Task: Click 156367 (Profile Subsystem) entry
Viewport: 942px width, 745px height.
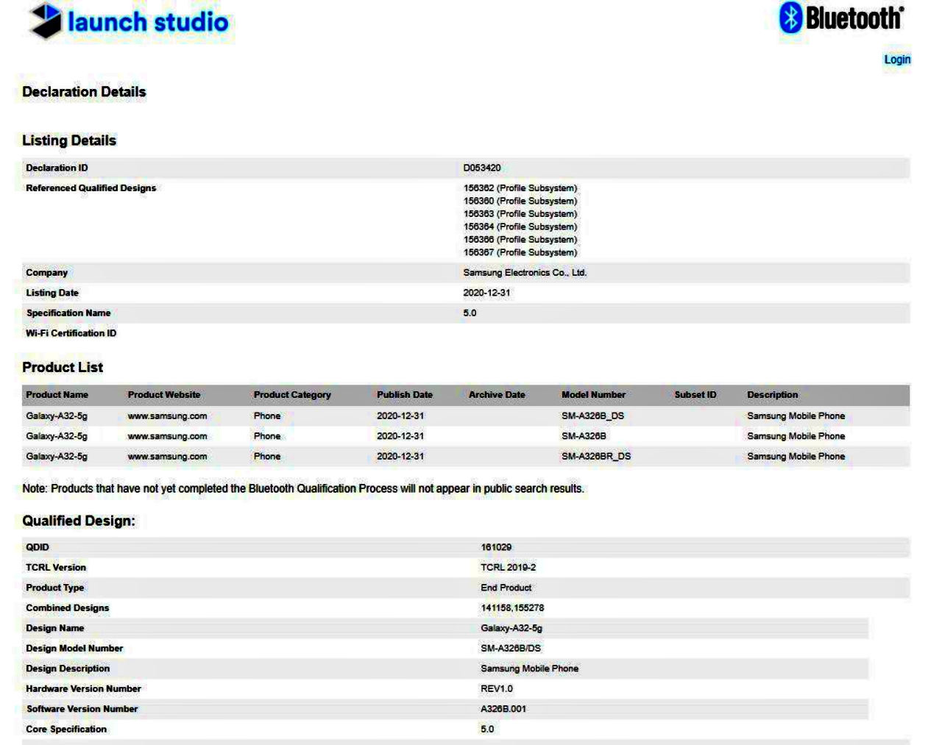Action: click(x=520, y=252)
